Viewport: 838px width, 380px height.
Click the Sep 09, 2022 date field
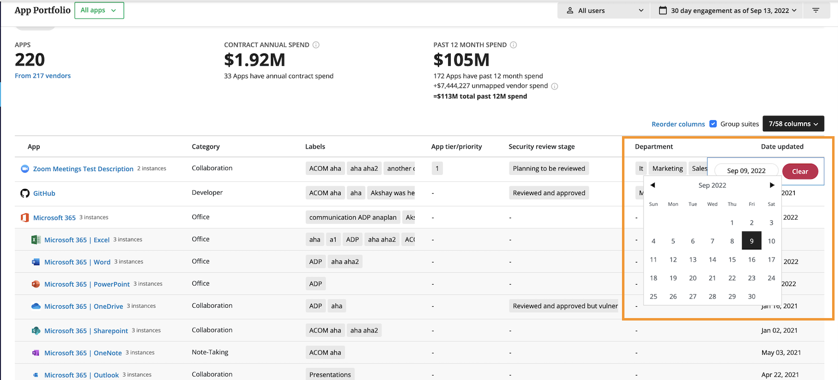(746, 171)
